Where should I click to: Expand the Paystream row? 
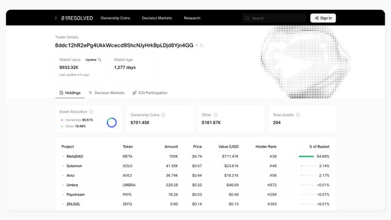63,195
